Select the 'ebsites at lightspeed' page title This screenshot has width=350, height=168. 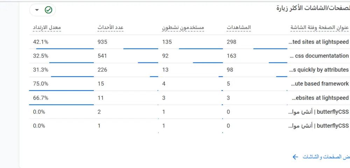320,98
